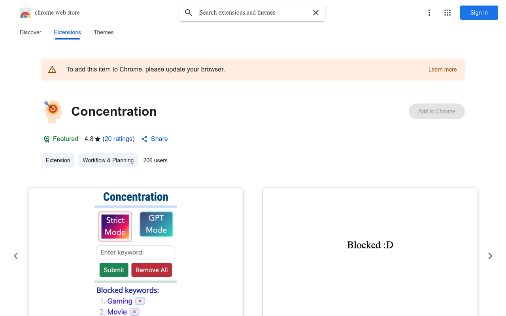Open the Themes tab
506x316 pixels.
104,32
